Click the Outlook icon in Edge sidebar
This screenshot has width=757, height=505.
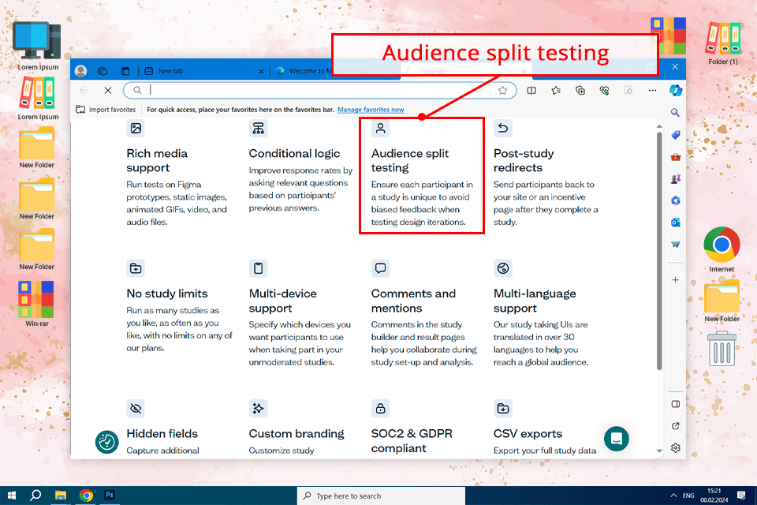(x=675, y=223)
